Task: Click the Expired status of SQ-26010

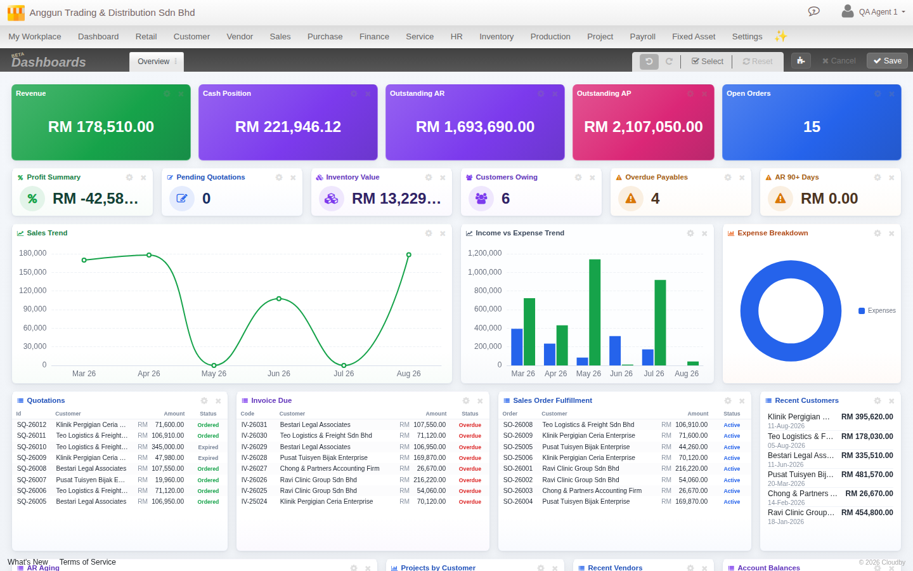Action: 208,447
